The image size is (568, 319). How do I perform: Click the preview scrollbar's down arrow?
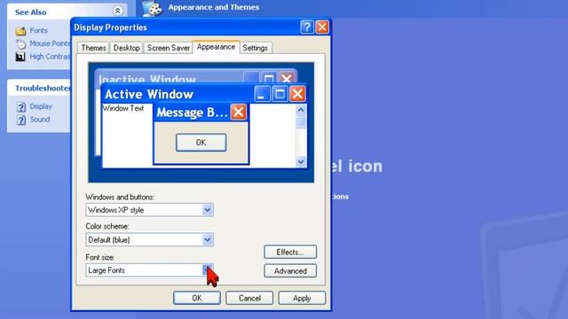click(x=301, y=161)
